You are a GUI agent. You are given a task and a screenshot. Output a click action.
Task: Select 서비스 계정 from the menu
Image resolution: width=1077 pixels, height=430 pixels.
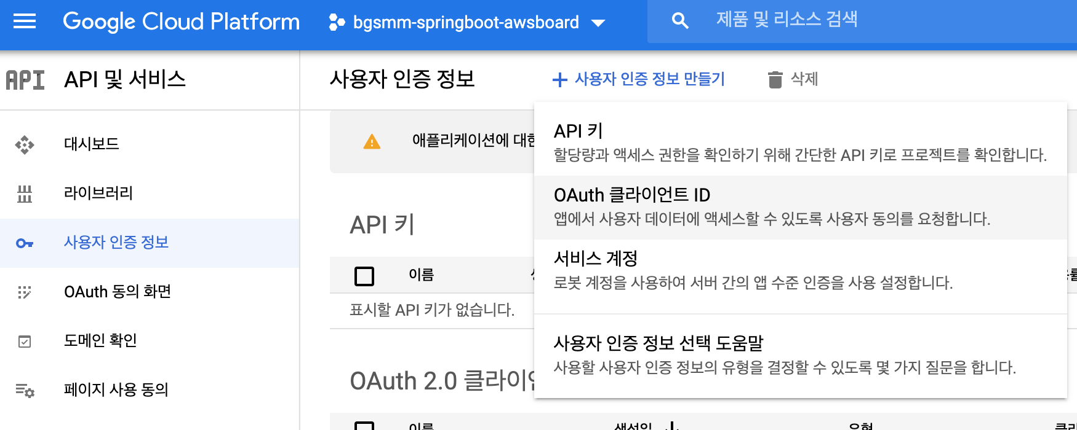[800, 270]
